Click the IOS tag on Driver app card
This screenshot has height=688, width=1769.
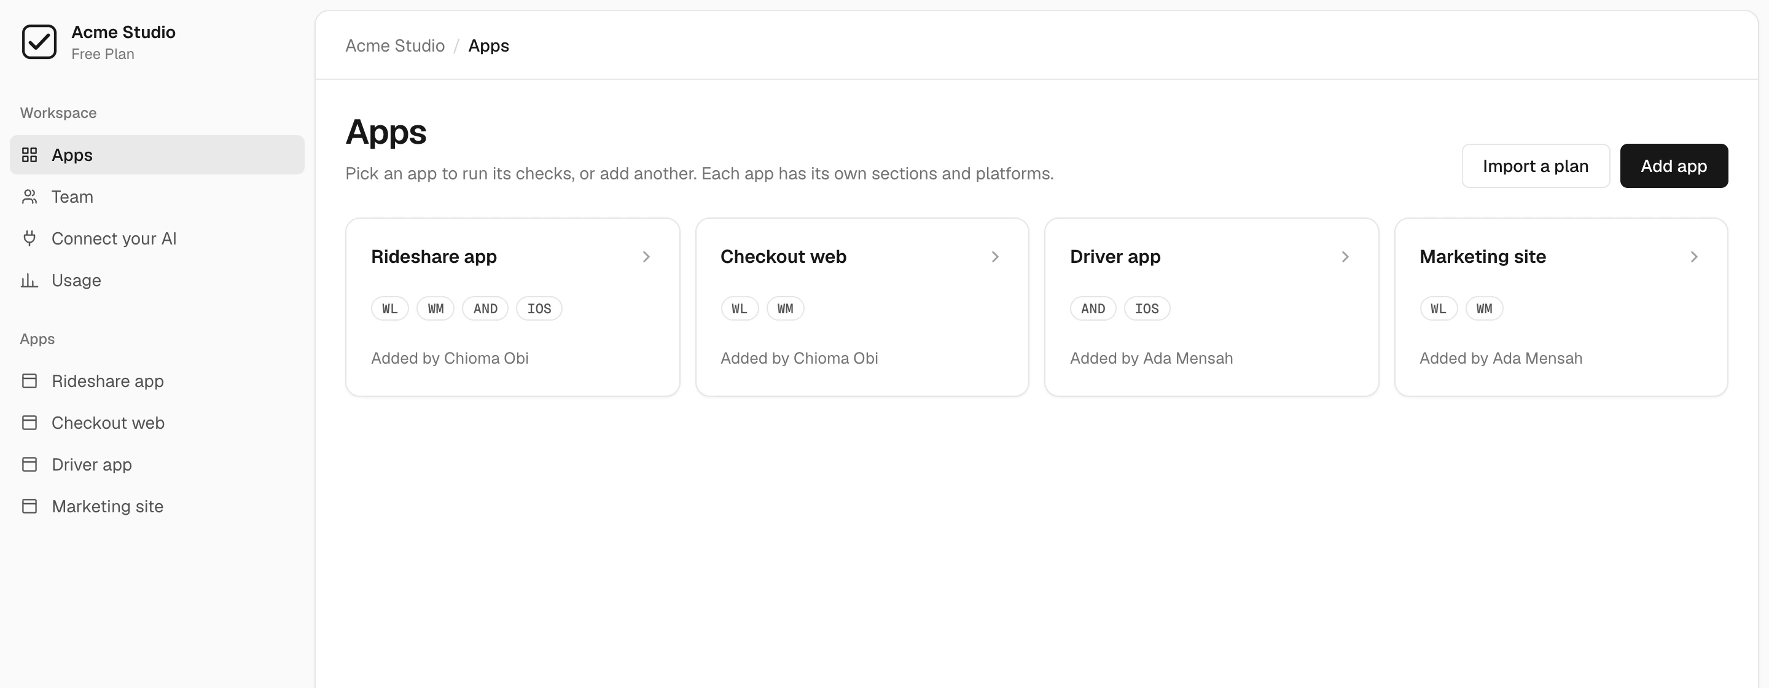click(1147, 309)
